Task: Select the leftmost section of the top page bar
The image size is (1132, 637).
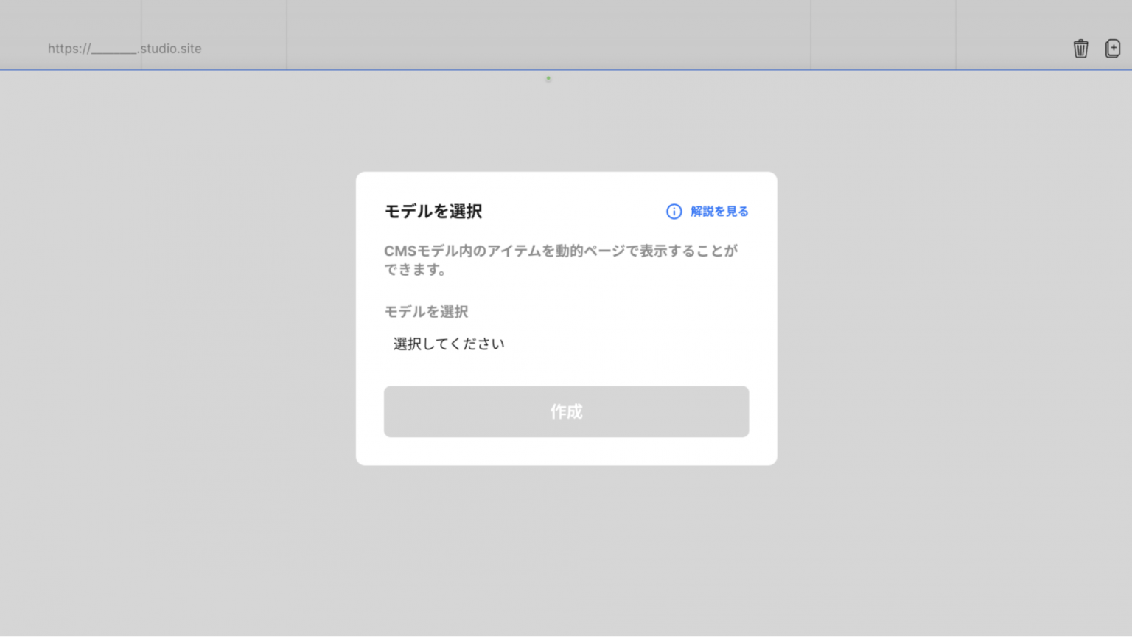Action: tap(70, 34)
